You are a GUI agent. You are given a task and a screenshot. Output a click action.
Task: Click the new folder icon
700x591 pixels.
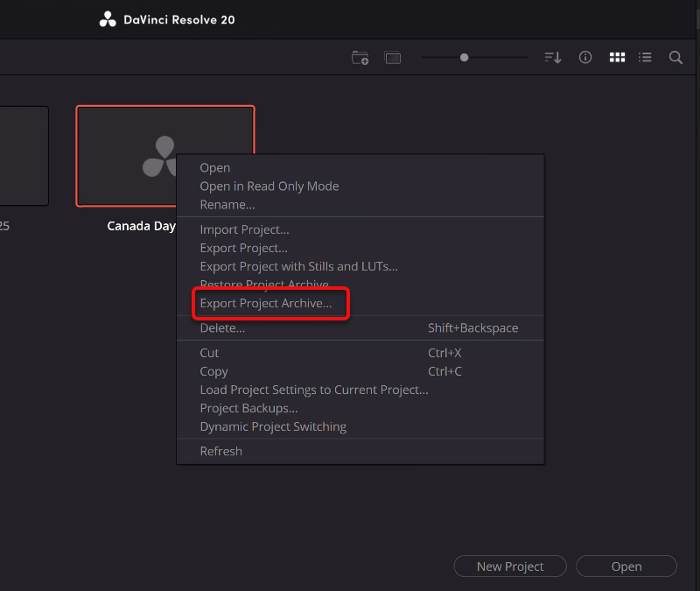pyautogui.click(x=360, y=58)
